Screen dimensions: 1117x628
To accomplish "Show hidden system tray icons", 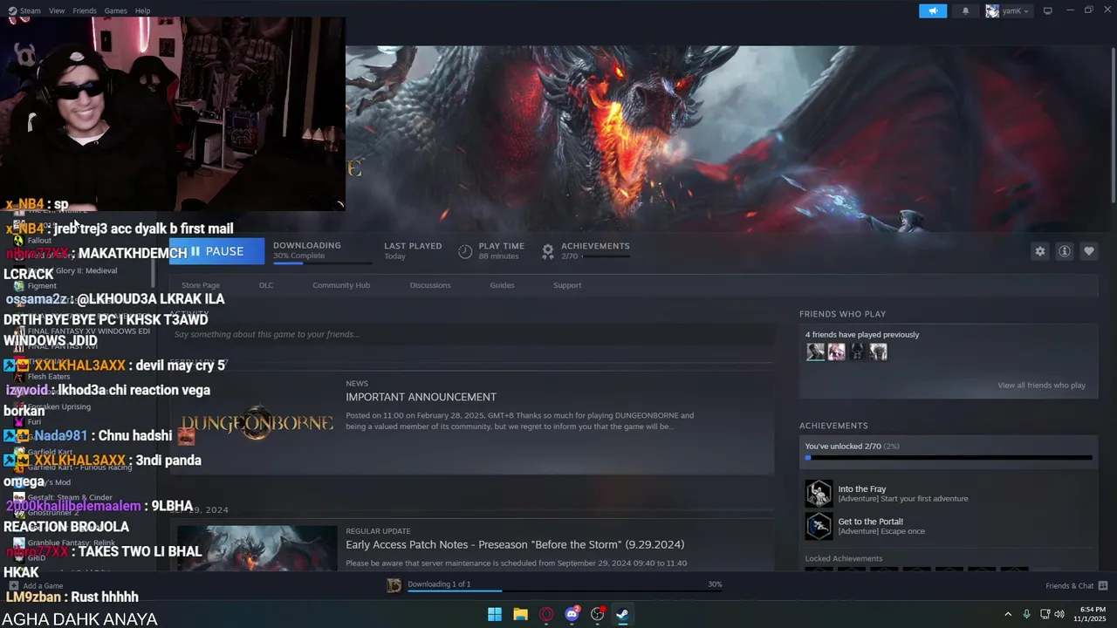I will tap(1008, 614).
